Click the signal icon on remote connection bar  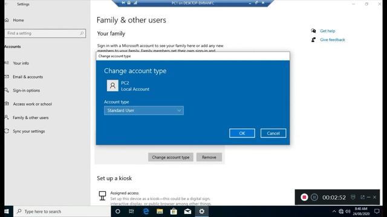tap(135, 2)
